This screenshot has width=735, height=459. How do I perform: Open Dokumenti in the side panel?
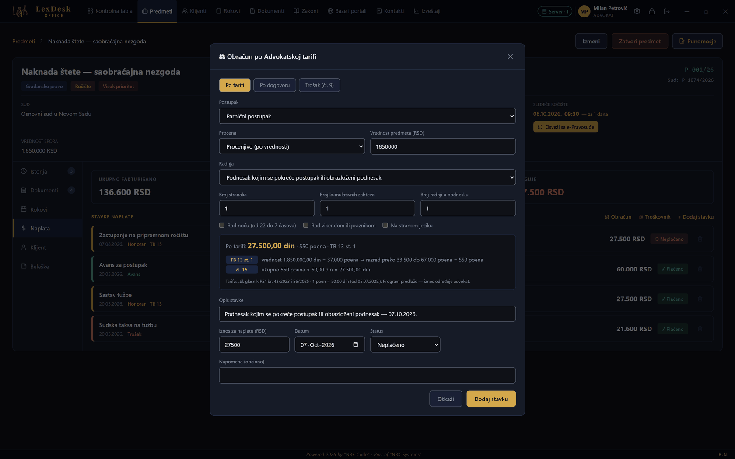[48, 190]
